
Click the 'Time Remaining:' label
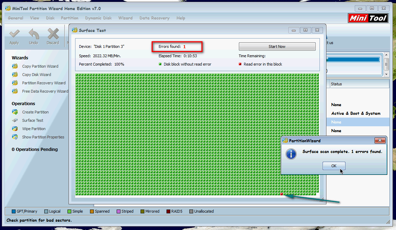252,56
